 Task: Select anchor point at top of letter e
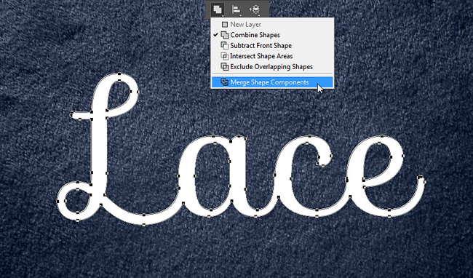[382, 136]
